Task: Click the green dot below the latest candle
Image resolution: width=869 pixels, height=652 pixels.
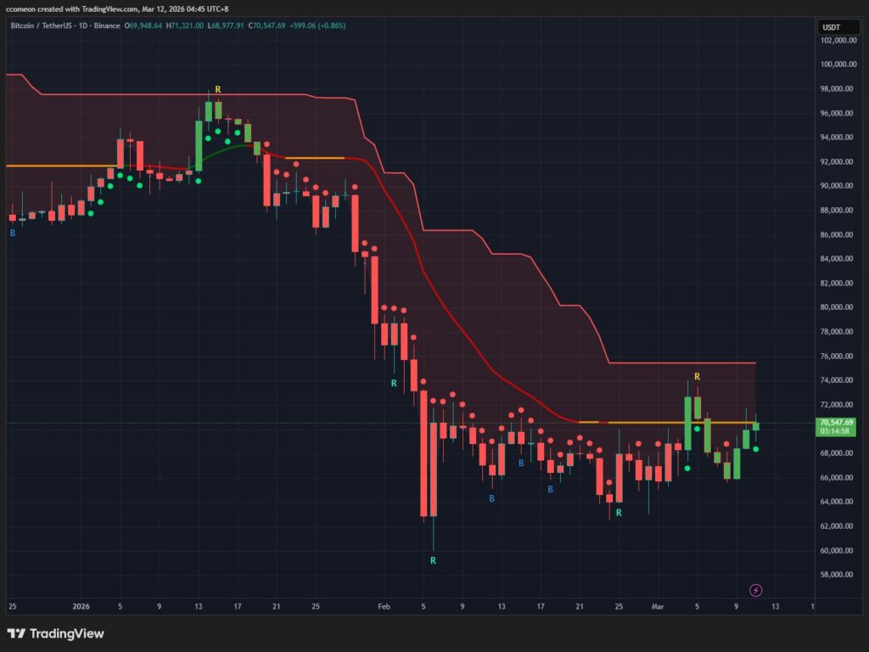Action: (x=756, y=449)
